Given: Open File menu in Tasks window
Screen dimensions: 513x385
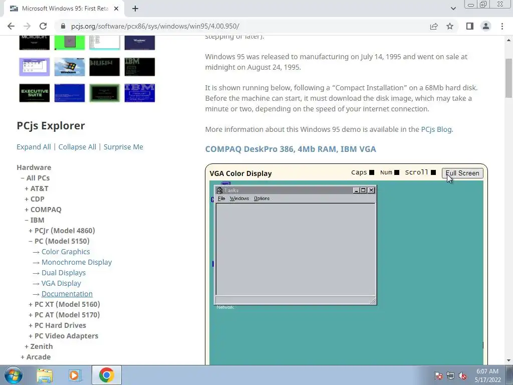Looking at the screenshot, I should (x=221, y=199).
